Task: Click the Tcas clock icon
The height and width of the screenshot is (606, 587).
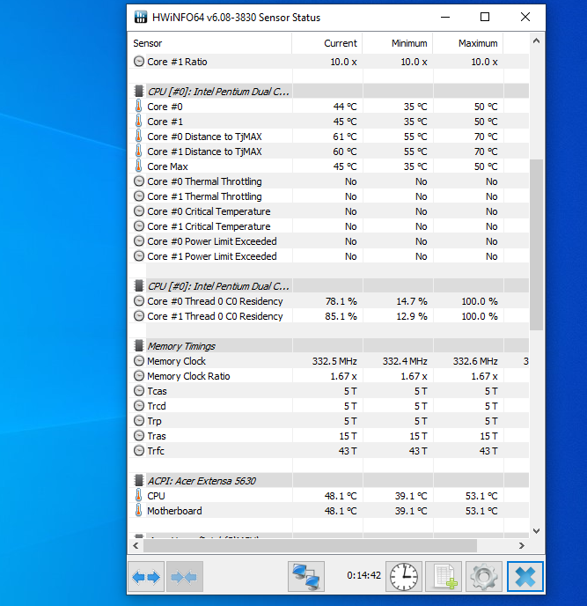Action: point(139,391)
